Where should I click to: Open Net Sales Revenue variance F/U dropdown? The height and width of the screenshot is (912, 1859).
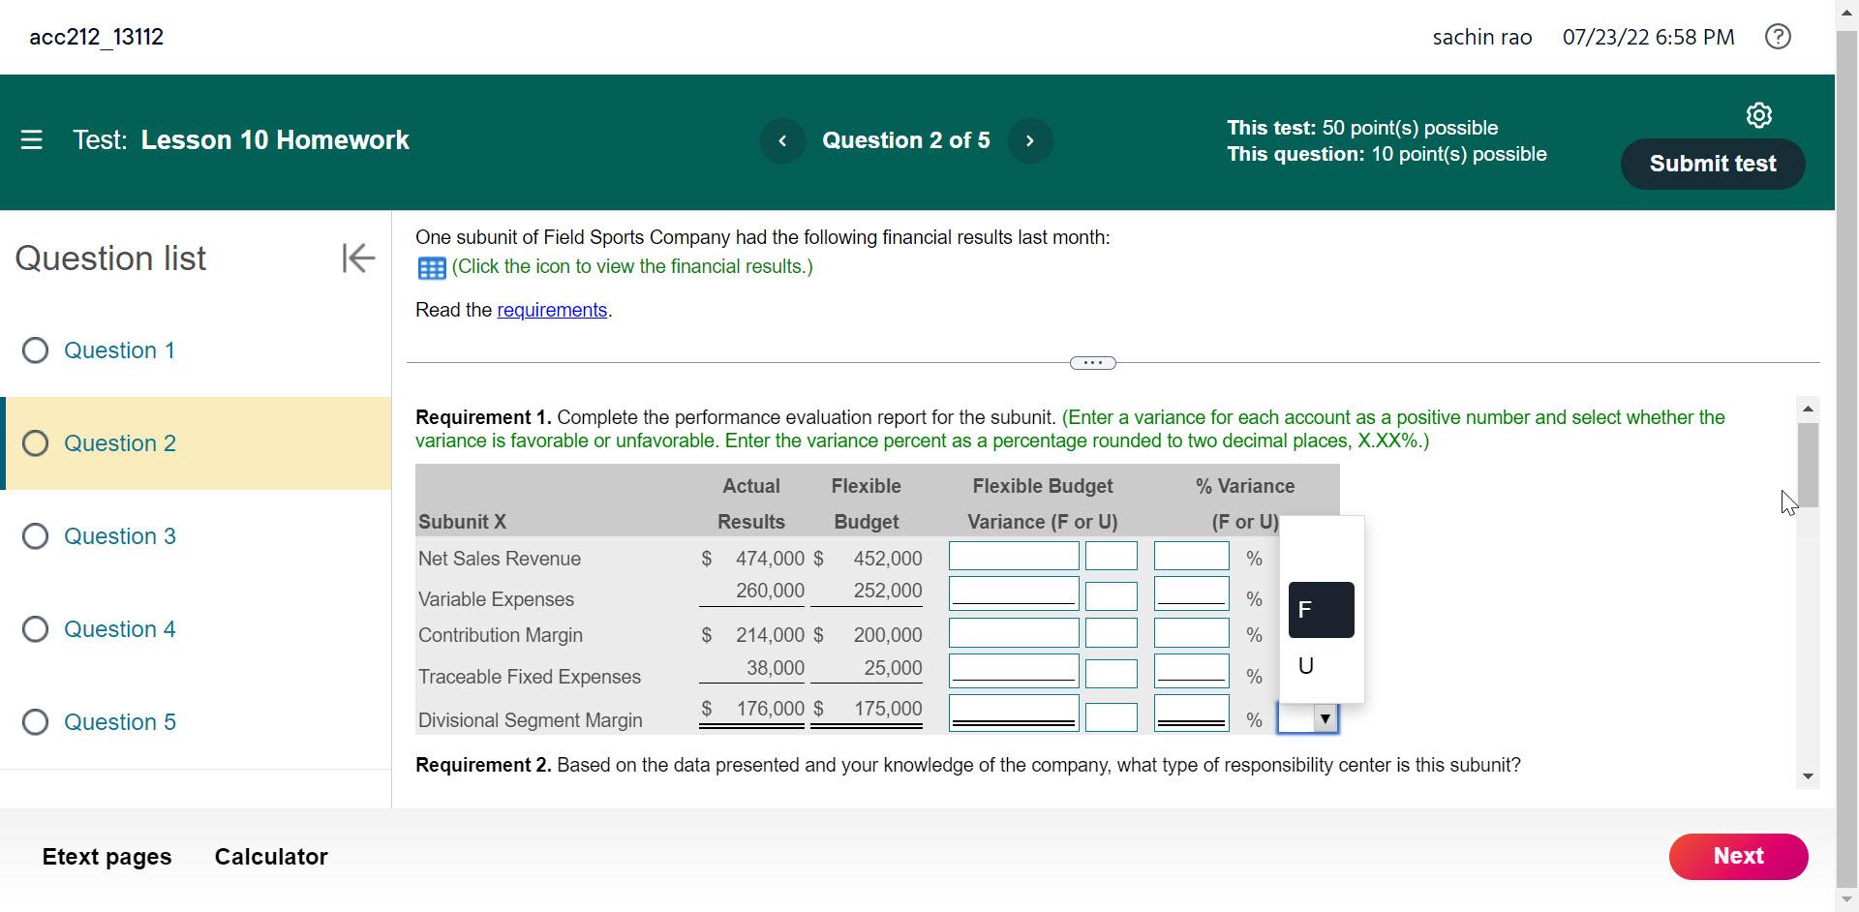1111,557
